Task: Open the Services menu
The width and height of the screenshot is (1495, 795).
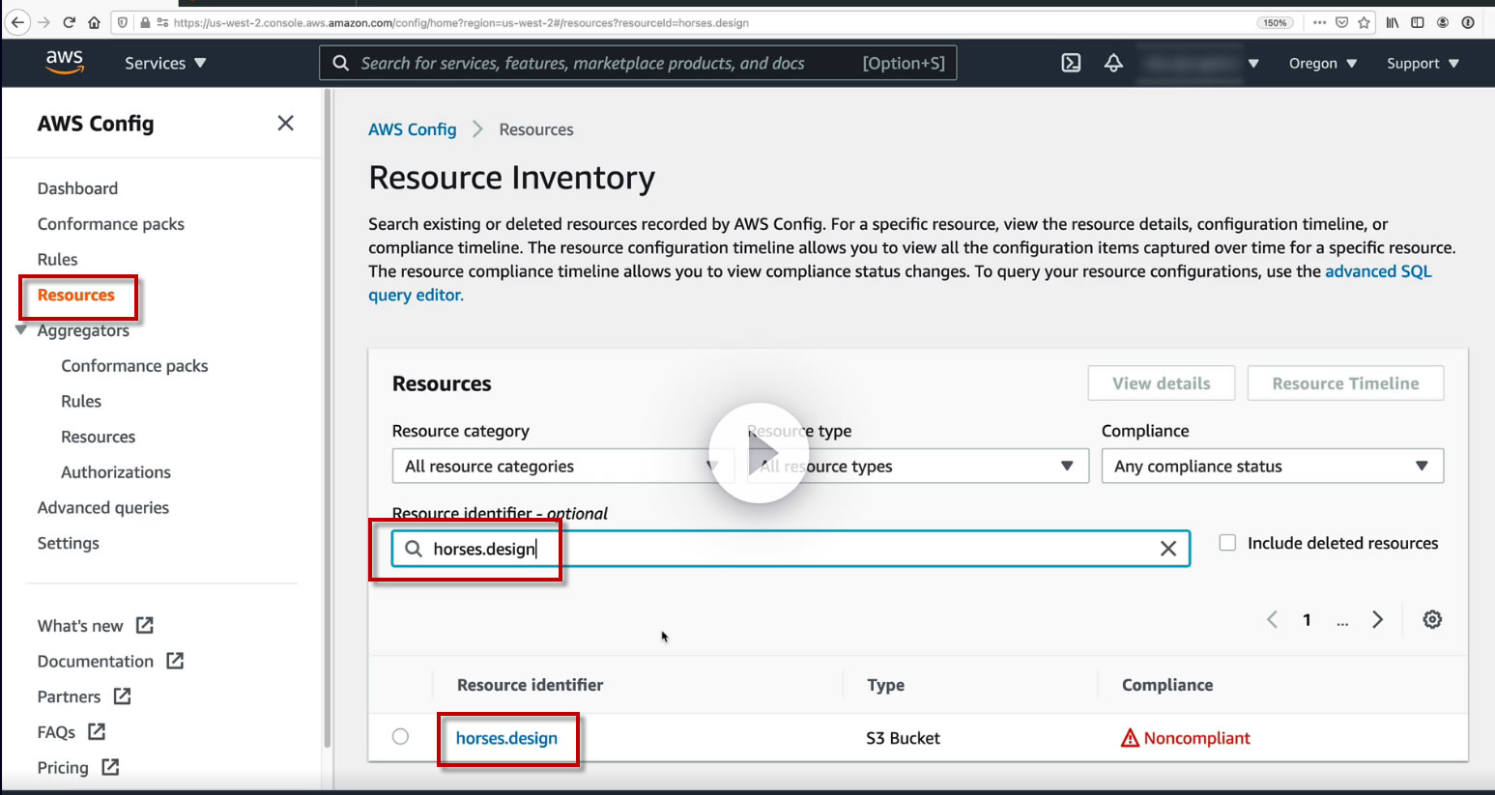Action: [165, 64]
